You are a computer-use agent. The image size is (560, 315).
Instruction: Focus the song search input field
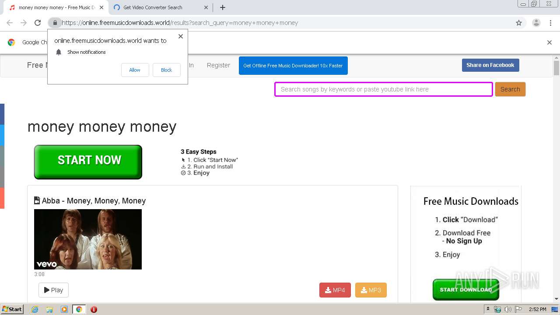coord(384,89)
